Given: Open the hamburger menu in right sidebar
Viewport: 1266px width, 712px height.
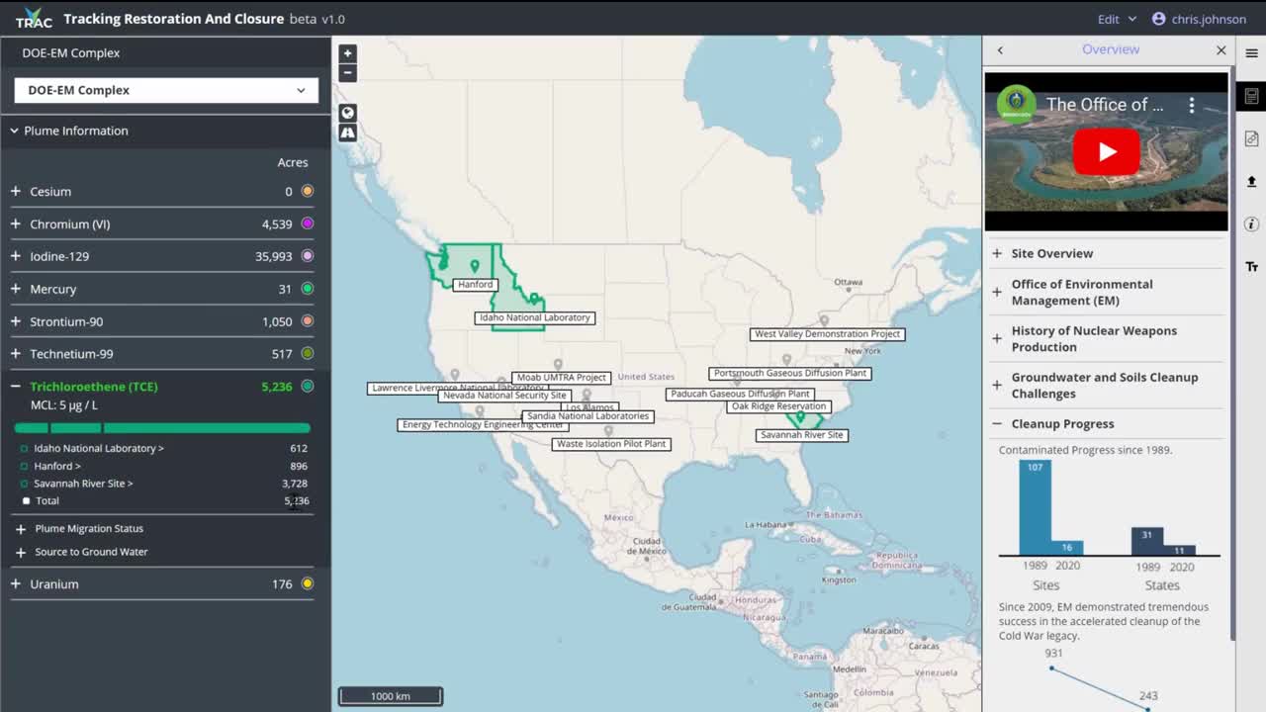Looking at the screenshot, I should click(1251, 53).
